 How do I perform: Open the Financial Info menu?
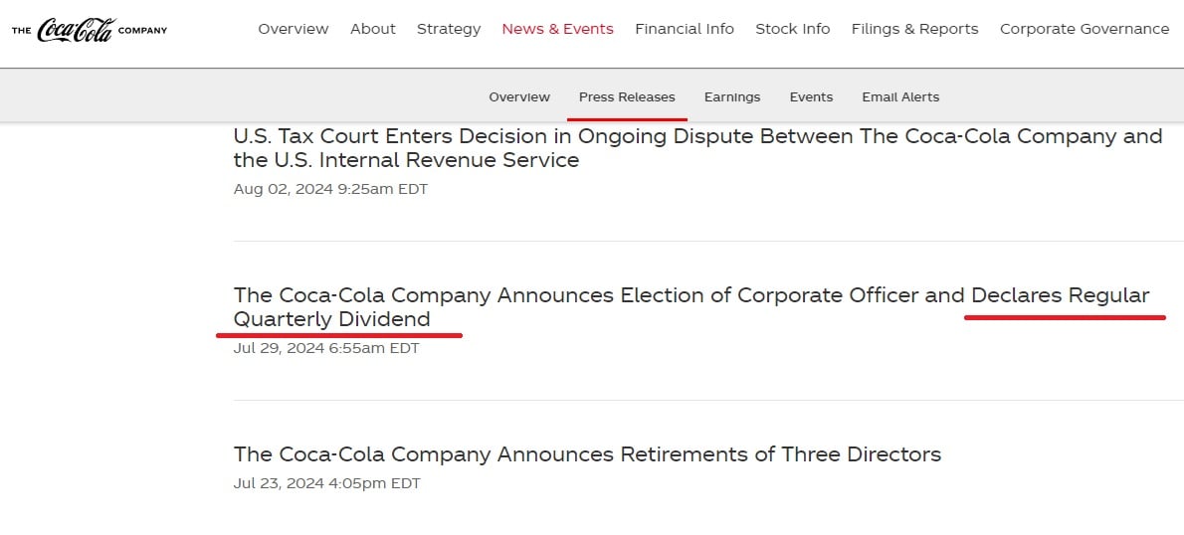click(685, 29)
